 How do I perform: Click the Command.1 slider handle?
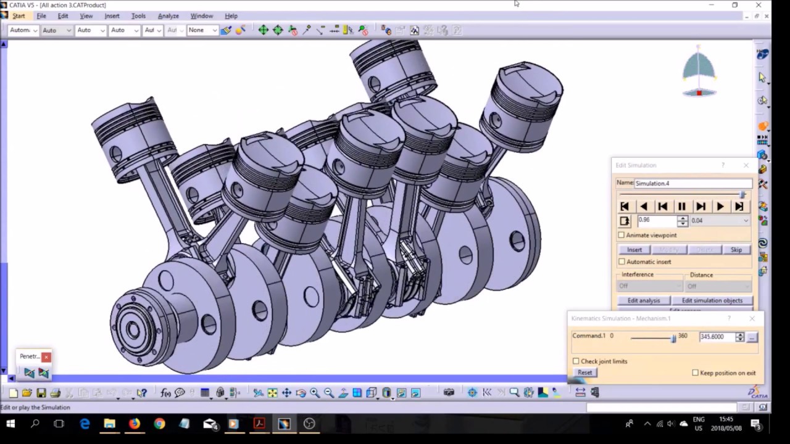click(x=673, y=337)
